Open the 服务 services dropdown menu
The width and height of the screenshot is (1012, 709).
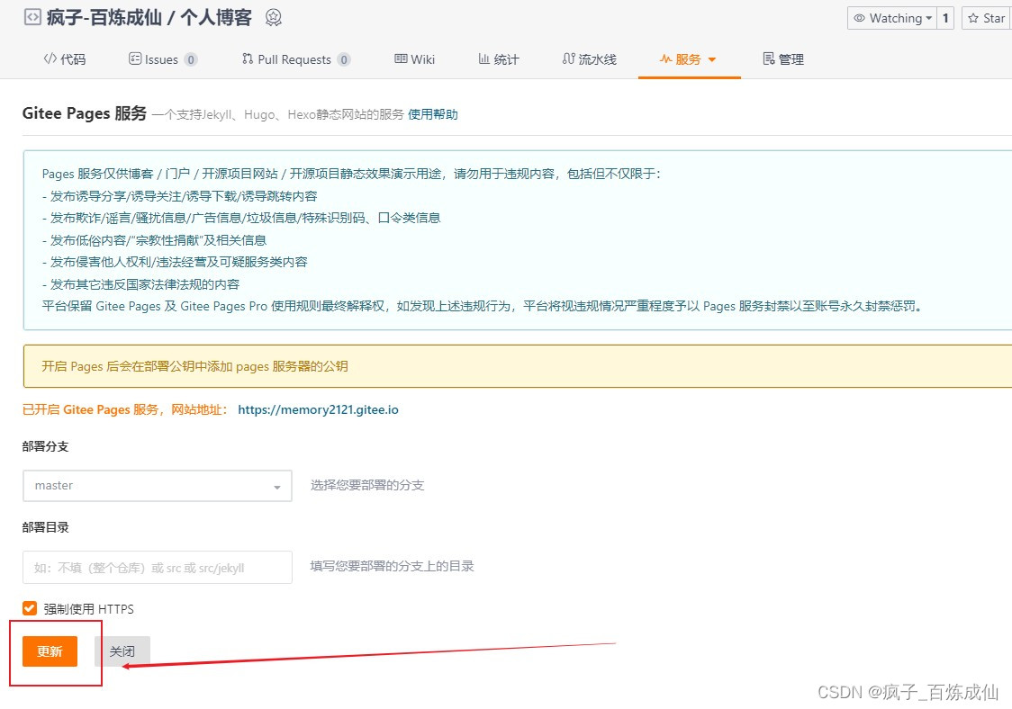689,58
